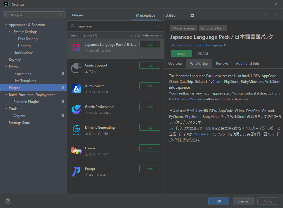Click the Dimens Generating plugin icon
283x208 pixels.
click(x=76, y=130)
